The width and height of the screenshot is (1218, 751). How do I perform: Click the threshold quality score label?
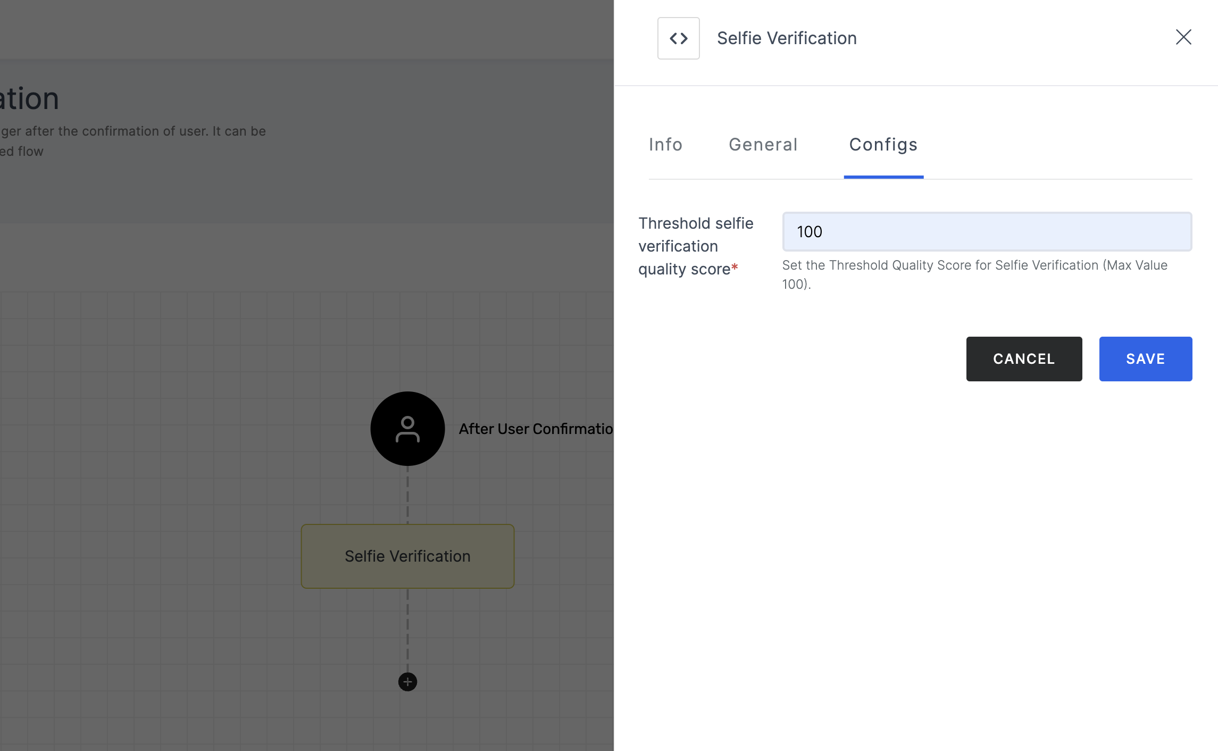696,246
